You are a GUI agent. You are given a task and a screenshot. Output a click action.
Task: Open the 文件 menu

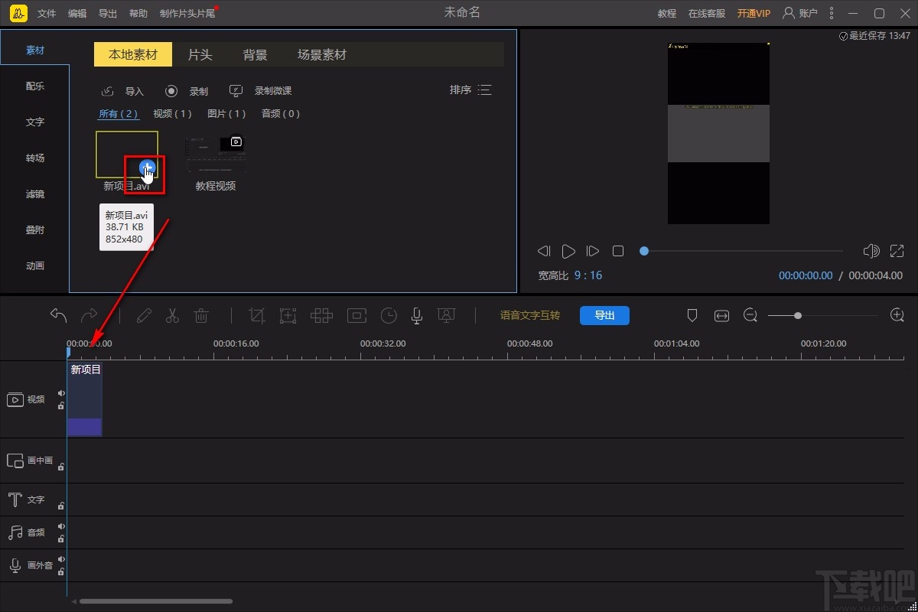(47, 14)
